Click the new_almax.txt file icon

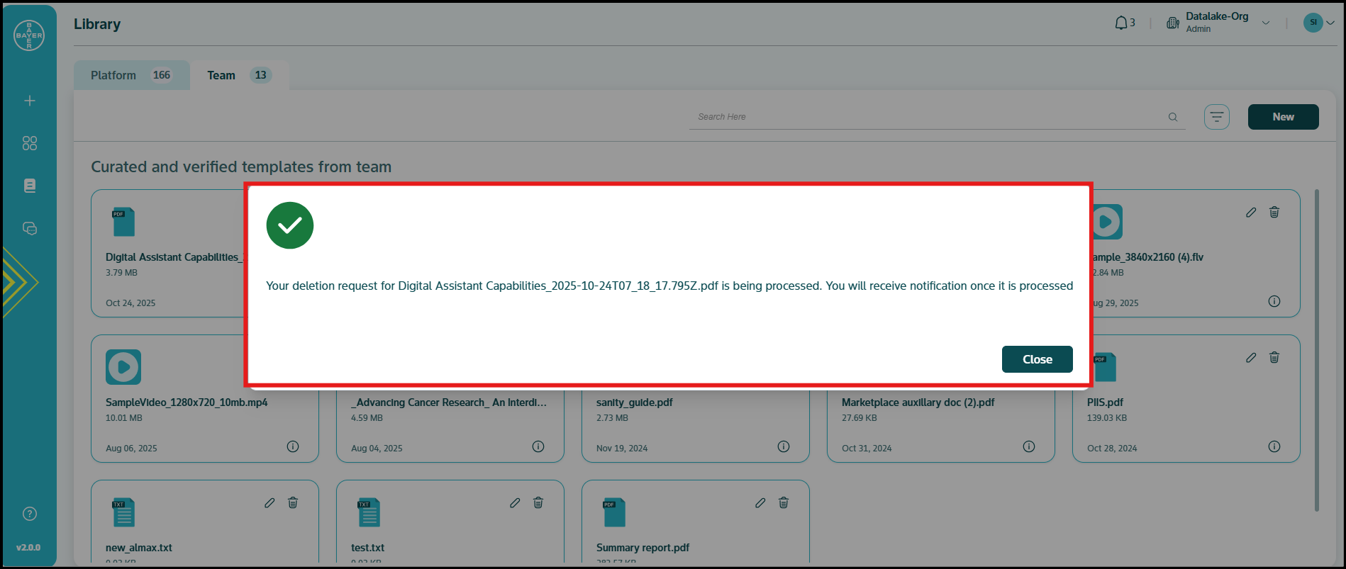click(123, 512)
